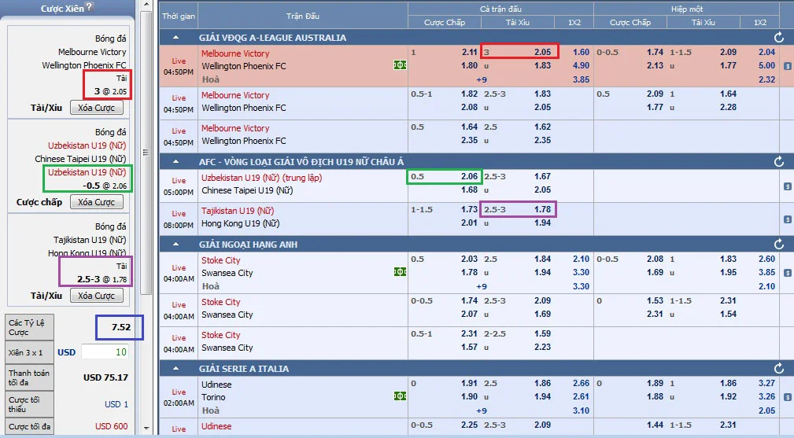Refresh the Serie A Italia section
The width and height of the screenshot is (794, 438).
coord(779,369)
